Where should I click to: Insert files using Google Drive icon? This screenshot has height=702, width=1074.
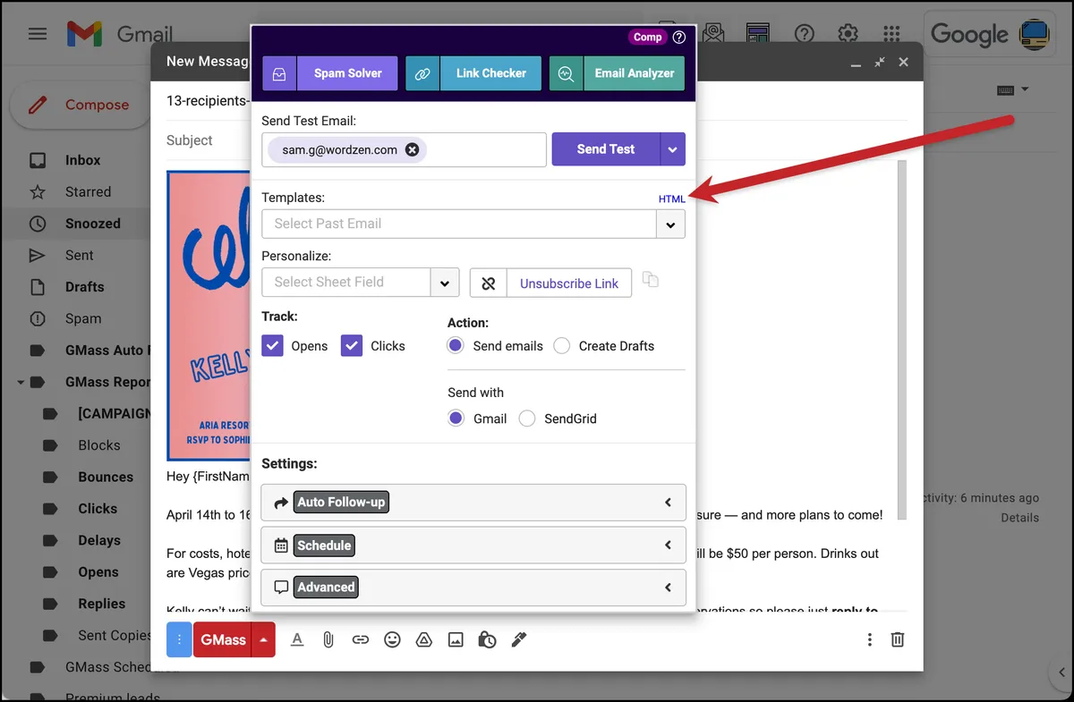click(x=424, y=639)
